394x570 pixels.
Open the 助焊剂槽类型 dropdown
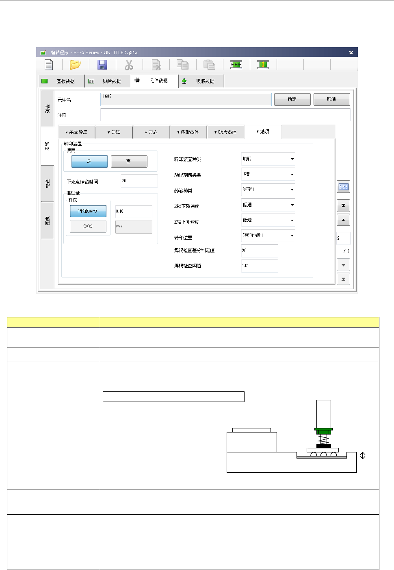268,174
